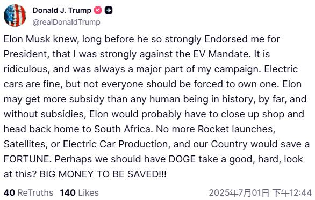Click "BIG MONEY TO BE SAVED!!!" text

coord(103,174)
